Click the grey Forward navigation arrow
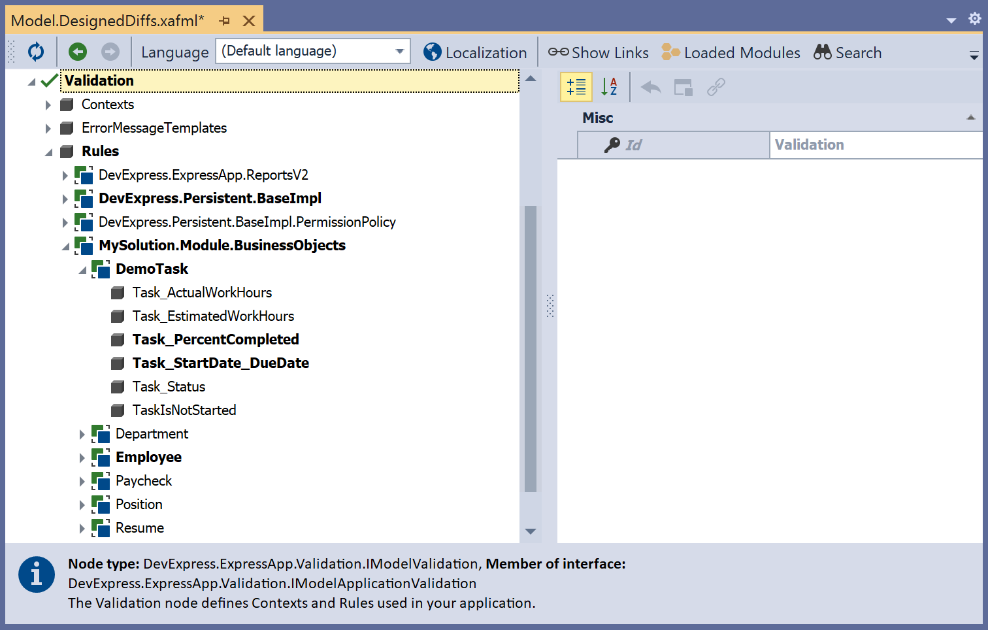 click(x=110, y=52)
